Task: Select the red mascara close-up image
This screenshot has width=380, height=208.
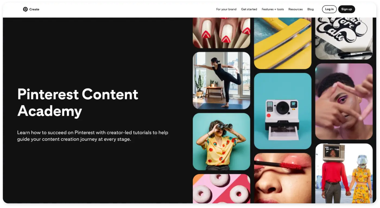Action: point(283,178)
